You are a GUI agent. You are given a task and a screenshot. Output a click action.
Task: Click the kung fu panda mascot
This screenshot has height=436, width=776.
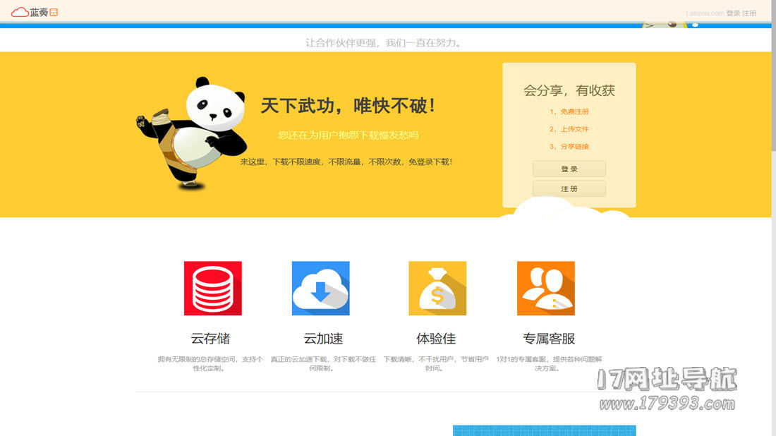click(x=192, y=133)
